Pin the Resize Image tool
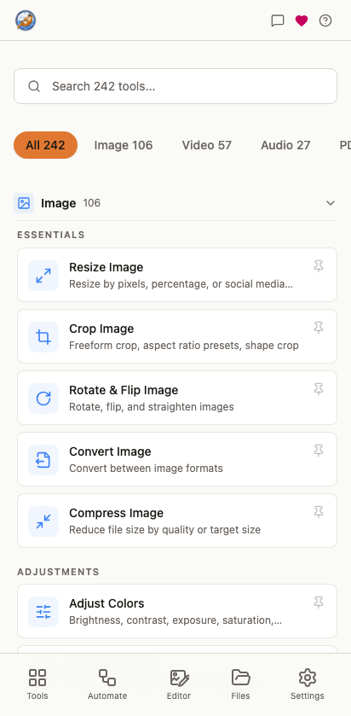The image size is (351, 716). coord(319,266)
